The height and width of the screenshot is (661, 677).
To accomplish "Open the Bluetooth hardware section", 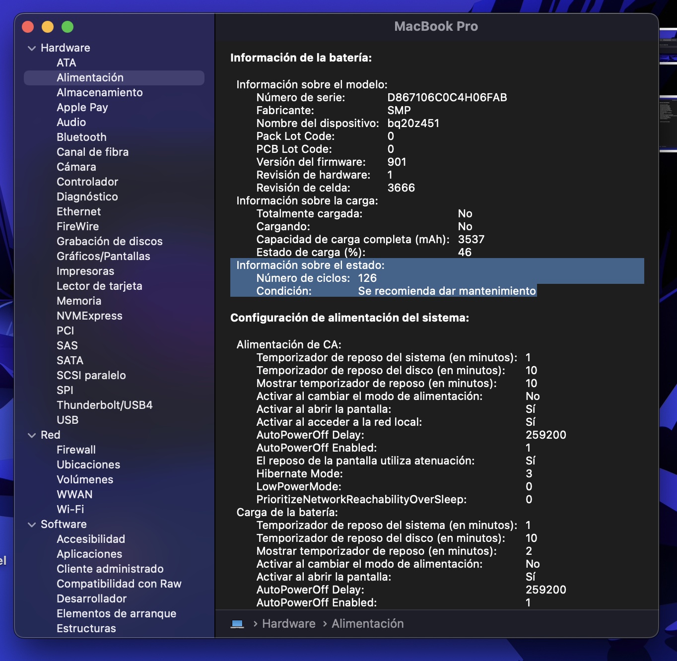I will [x=81, y=137].
